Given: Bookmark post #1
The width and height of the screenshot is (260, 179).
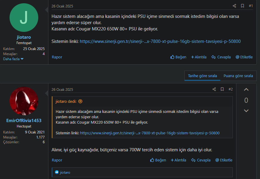Looking at the screenshot, I should pos(242,6).
